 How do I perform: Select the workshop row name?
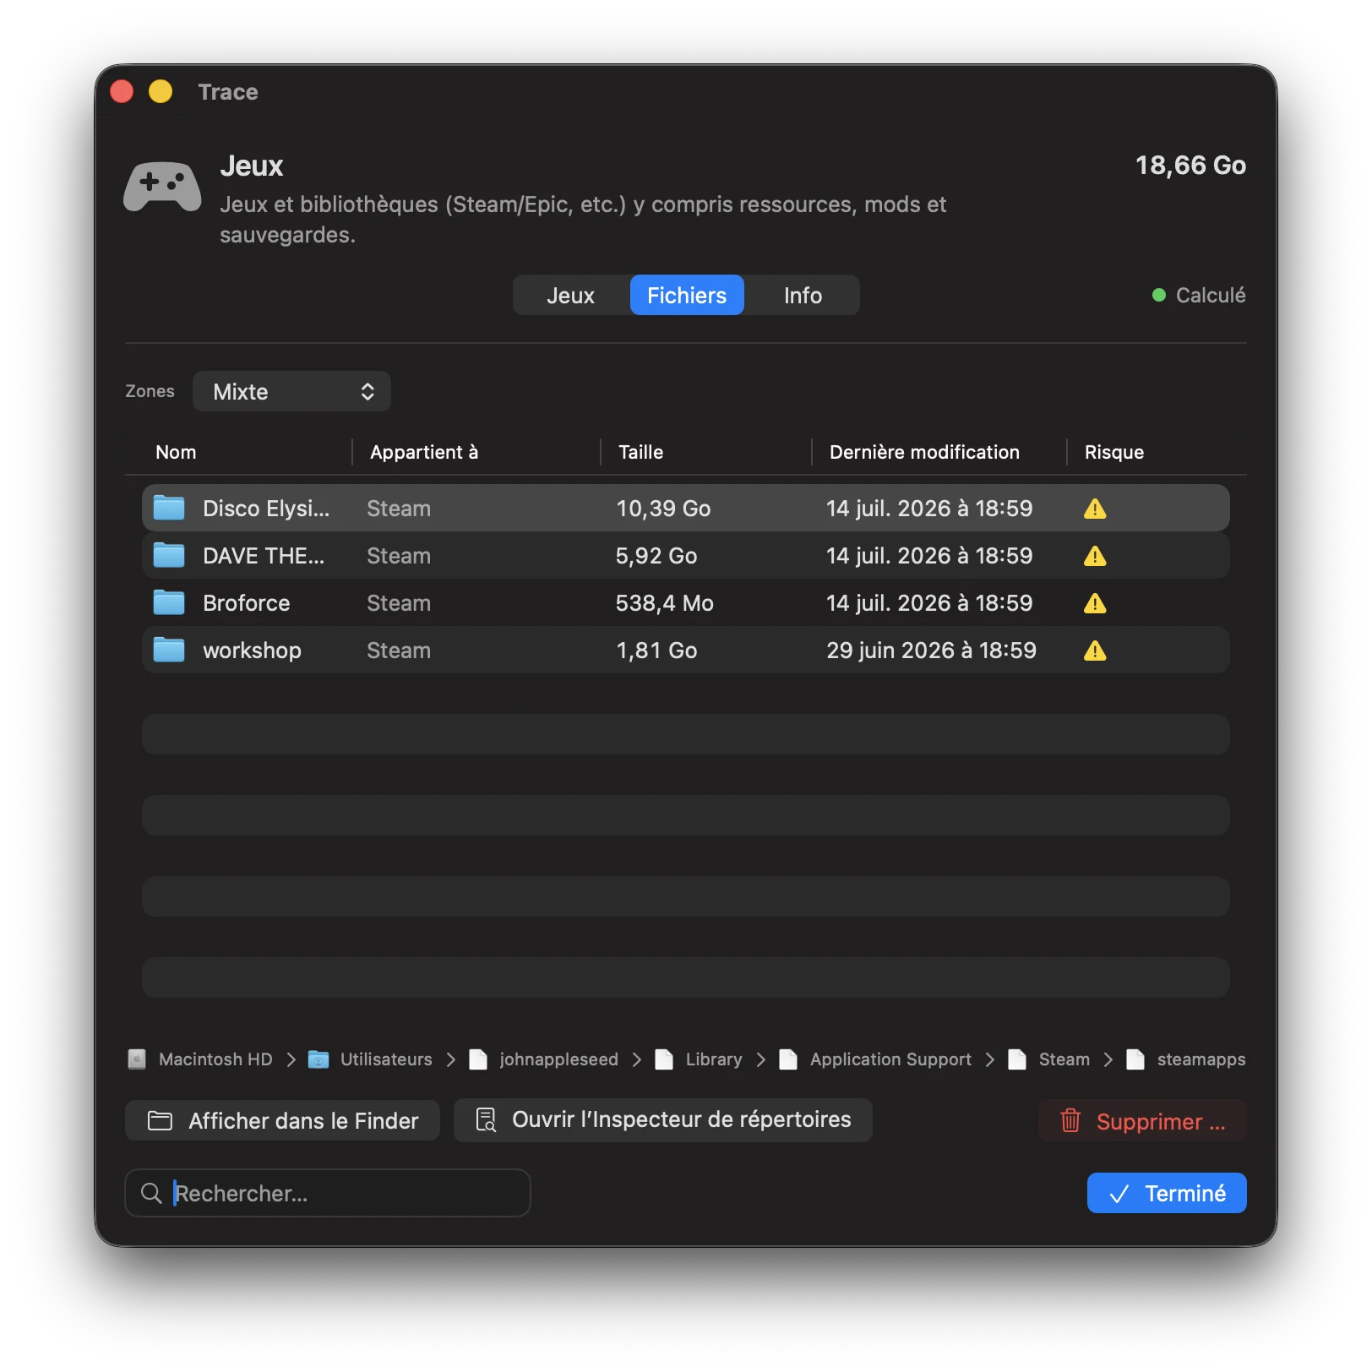[x=252, y=651]
